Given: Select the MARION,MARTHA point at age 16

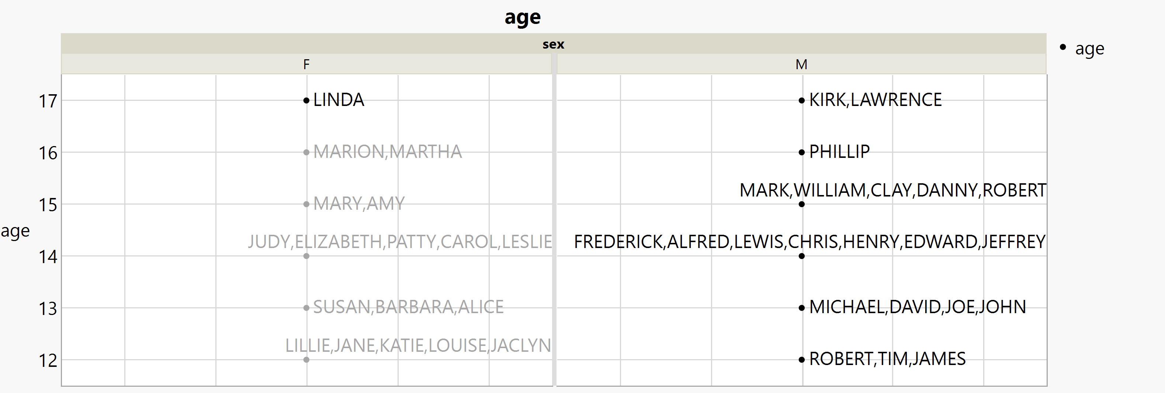Looking at the screenshot, I should (x=306, y=152).
